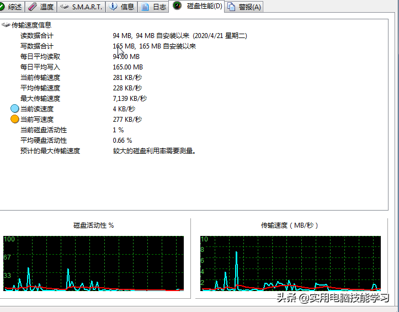Select the 预计的最大传输速度 row label
The height and width of the screenshot is (312, 399).
pos(50,150)
